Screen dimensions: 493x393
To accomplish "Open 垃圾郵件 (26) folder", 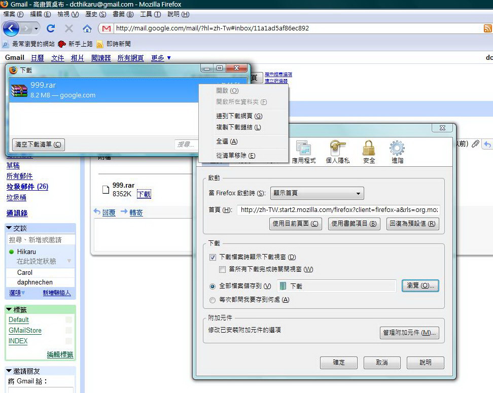I will click(27, 187).
